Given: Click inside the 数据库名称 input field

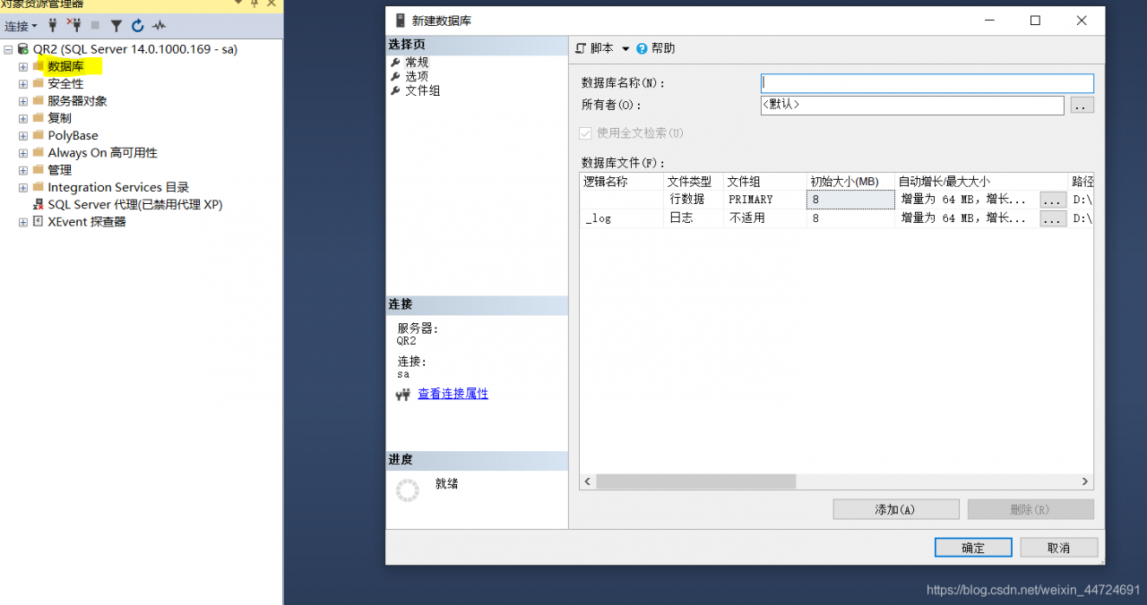Looking at the screenshot, I should 927,82.
